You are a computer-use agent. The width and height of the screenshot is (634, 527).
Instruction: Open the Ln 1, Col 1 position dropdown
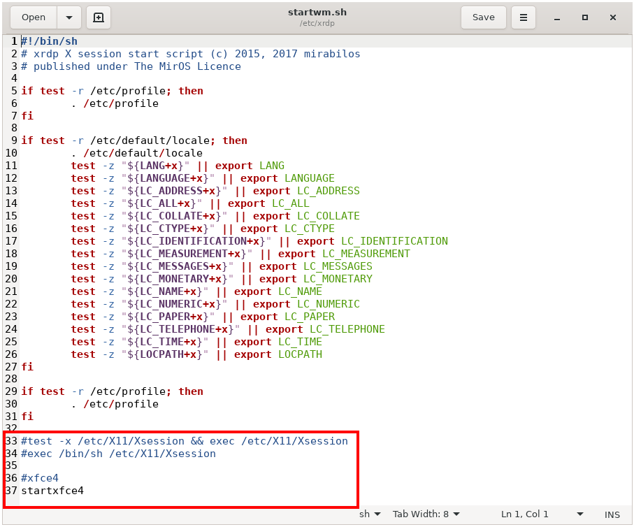tap(542, 514)
